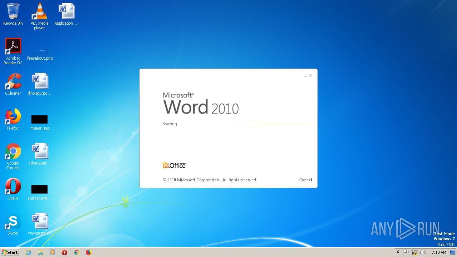This screenshot has width=457, height=257.
Task: Select the Opera desktop shortcut
Action: pyautogui.click(x=13, y=189)
